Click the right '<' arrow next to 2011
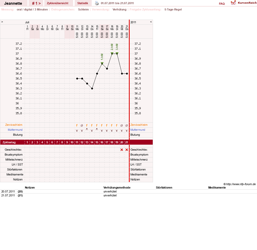This screenshot has width=257, height=250. point(151,22)
